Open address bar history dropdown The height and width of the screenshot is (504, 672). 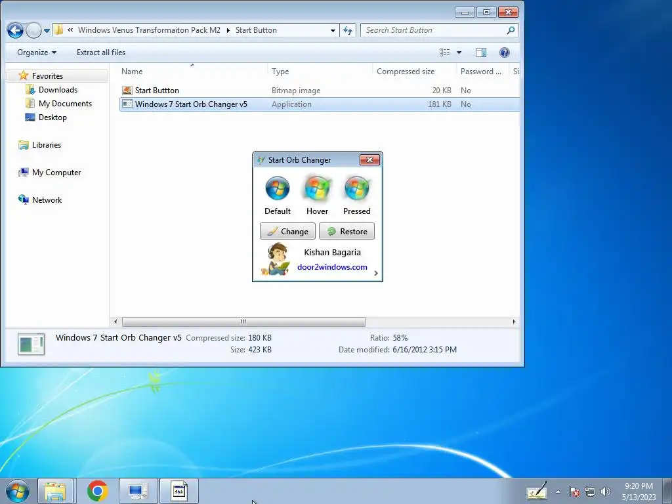click(333, 30)
